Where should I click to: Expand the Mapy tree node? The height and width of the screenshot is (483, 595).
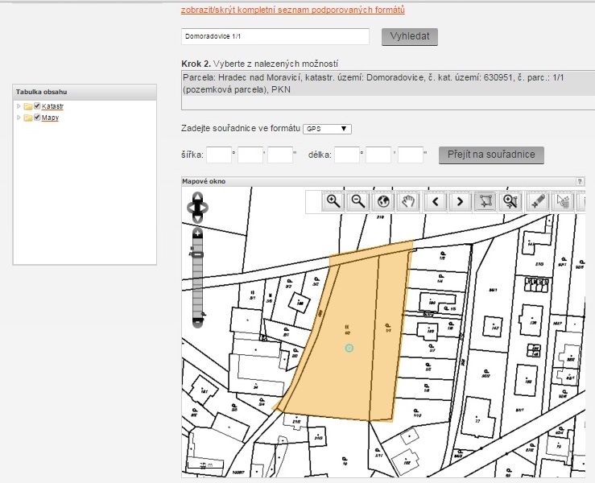[19, 118]
